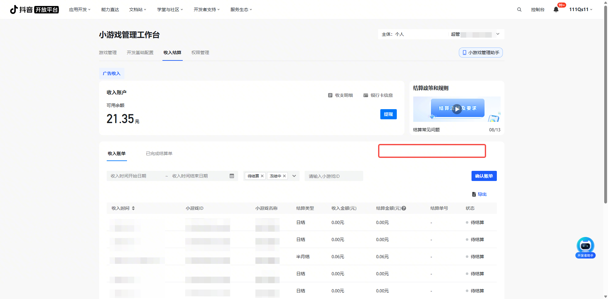Remove the 待结算 filter tag
This screenshot has height=299, width=608.
point(262,176)
